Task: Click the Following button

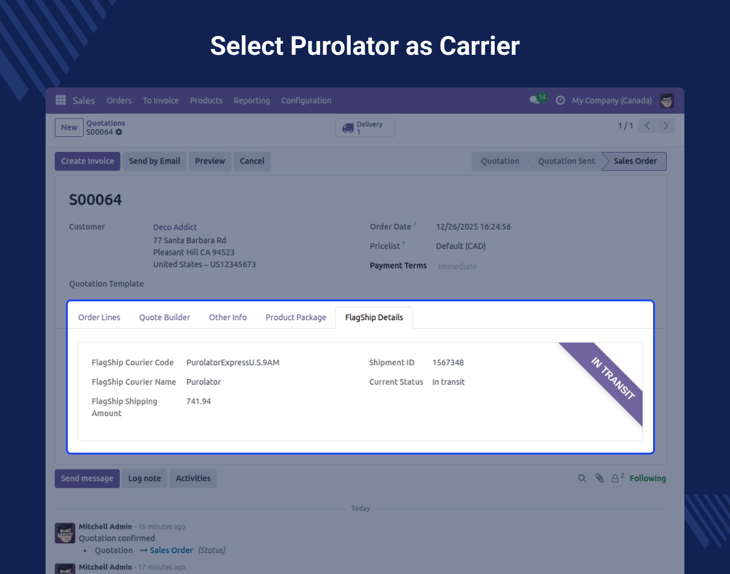Action: point(648,479)
